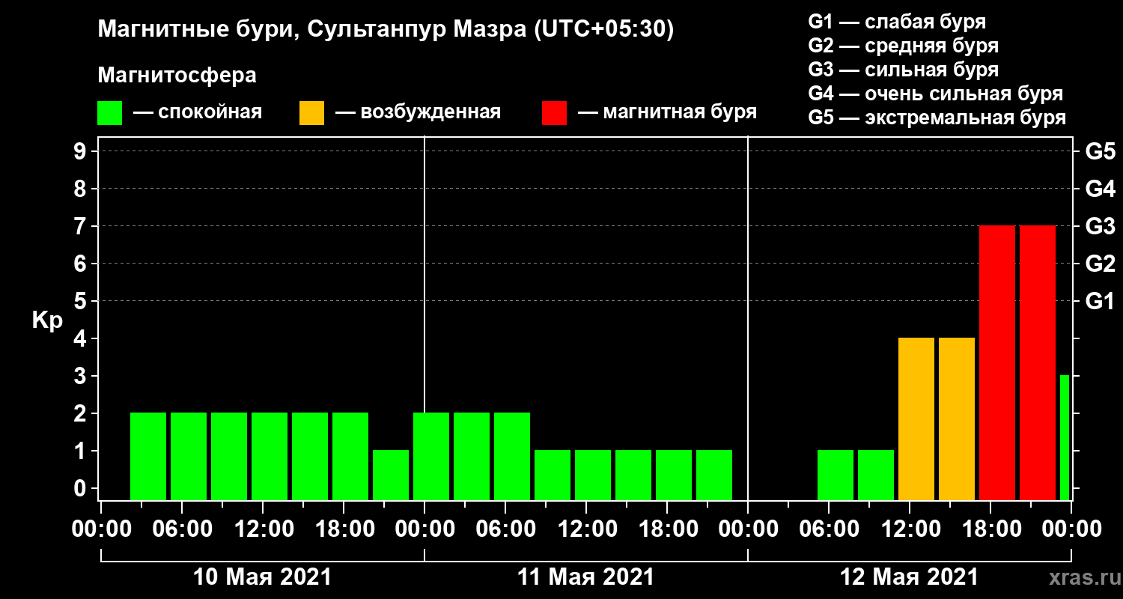This screenshot has height=599, width=1123.
Task: Click the 'G4 — очень сильная буря' description
Action: [936, 94]
